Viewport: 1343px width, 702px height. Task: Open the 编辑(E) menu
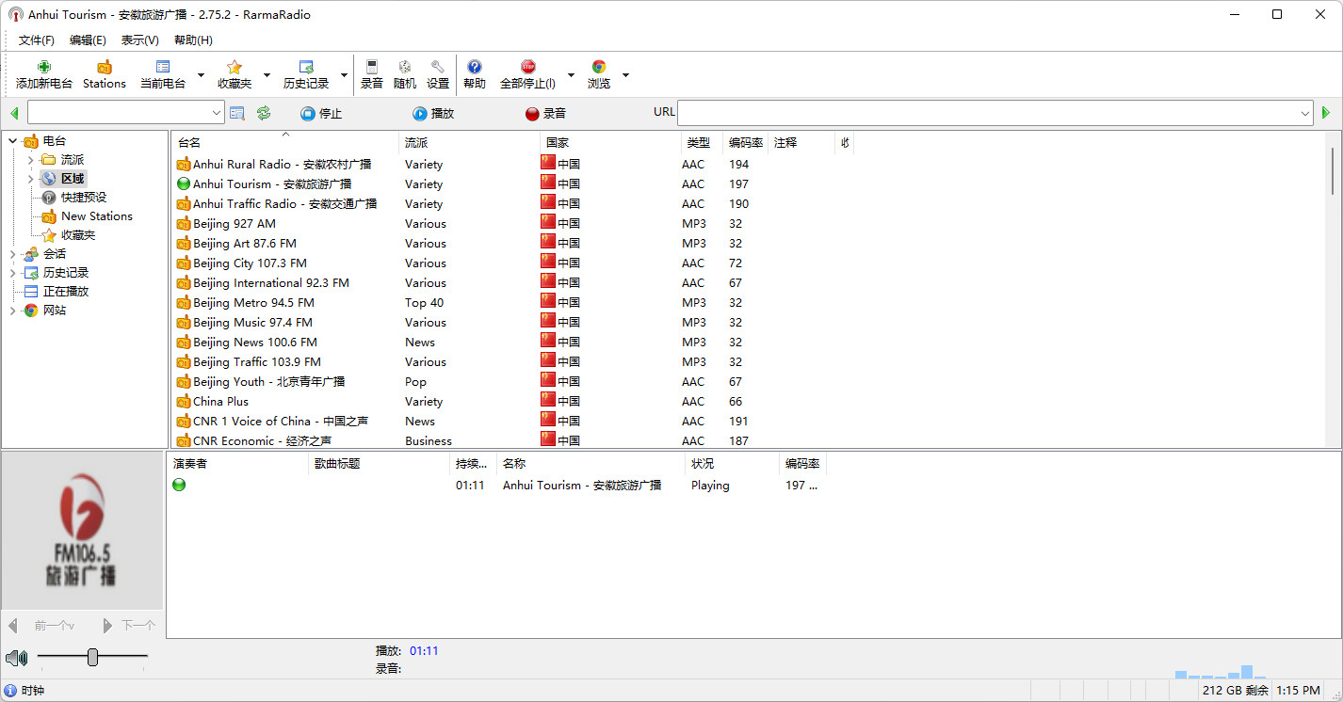88,40
